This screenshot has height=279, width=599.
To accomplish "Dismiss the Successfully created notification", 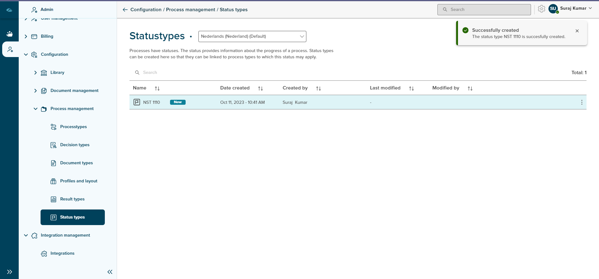I will tap(577, 31).
